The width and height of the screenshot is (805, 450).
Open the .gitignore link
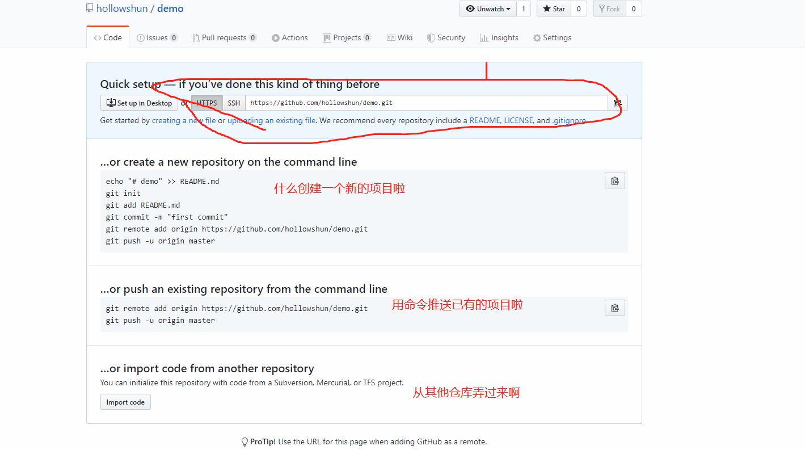tap(569, 120)
